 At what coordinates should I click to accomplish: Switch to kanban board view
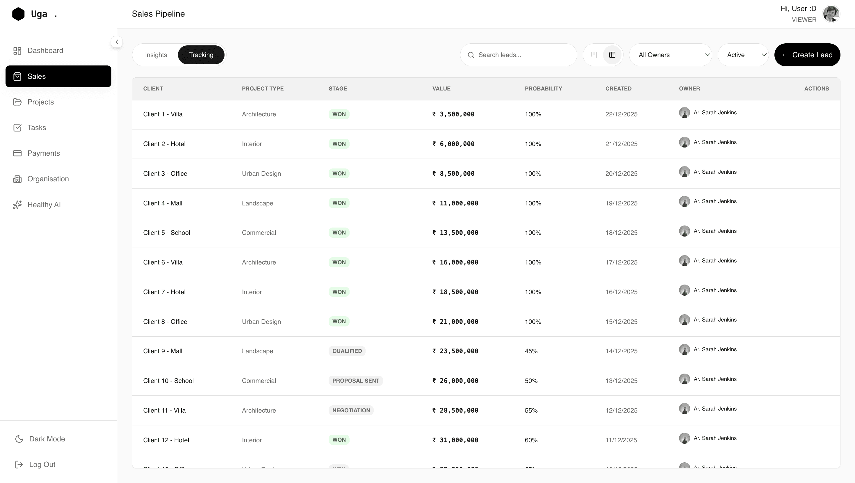pos(594,55)
